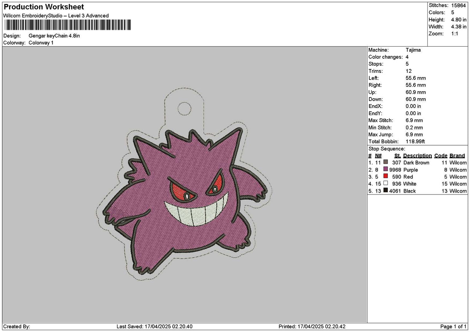The image size is (470, 332).
Task: Expand the Stop Sequence section
Action: 387,149
